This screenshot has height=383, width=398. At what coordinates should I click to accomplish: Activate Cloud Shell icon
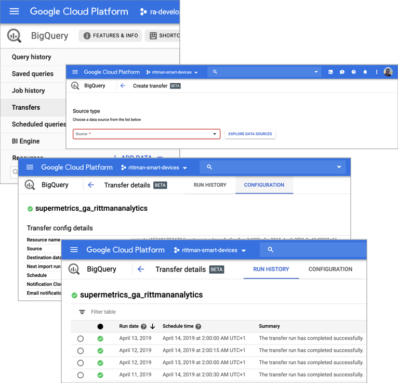(330, 72)
